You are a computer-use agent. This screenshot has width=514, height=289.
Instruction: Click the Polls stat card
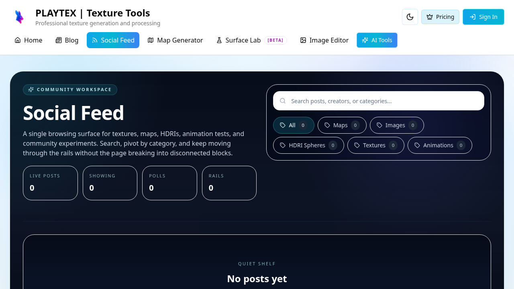click(x=169, y=183)
